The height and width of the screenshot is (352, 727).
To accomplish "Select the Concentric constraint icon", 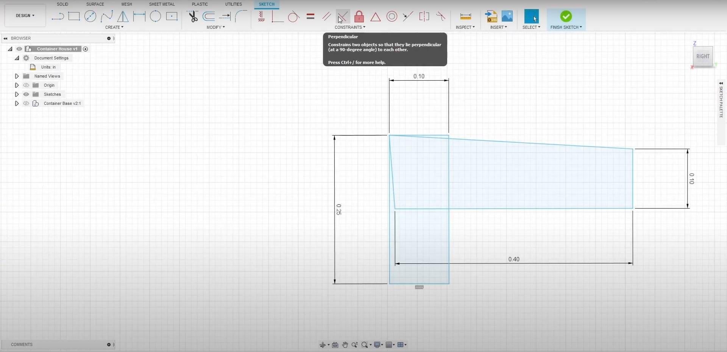I will tap(392, 16).
